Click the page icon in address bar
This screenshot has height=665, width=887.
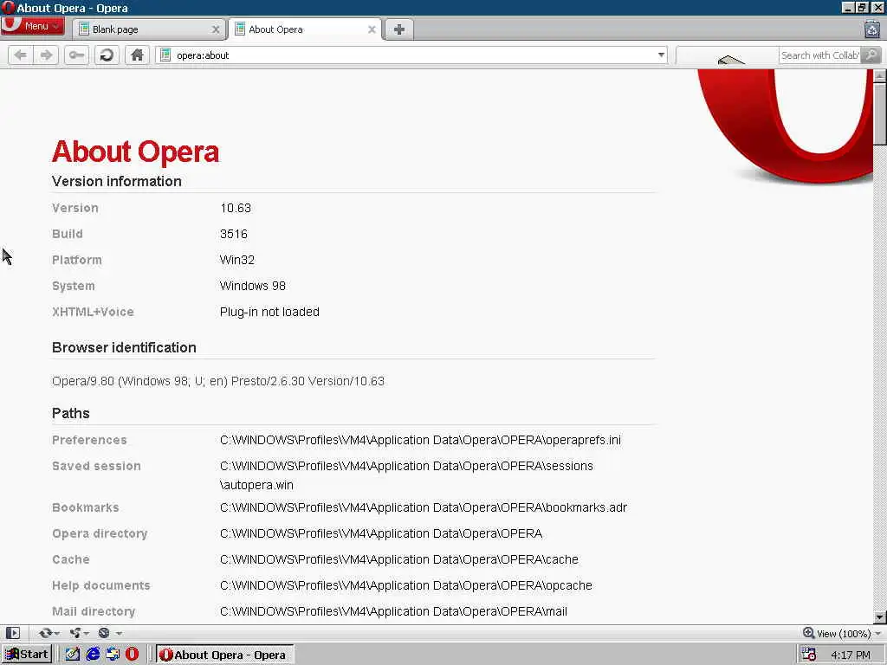[165, 55]
